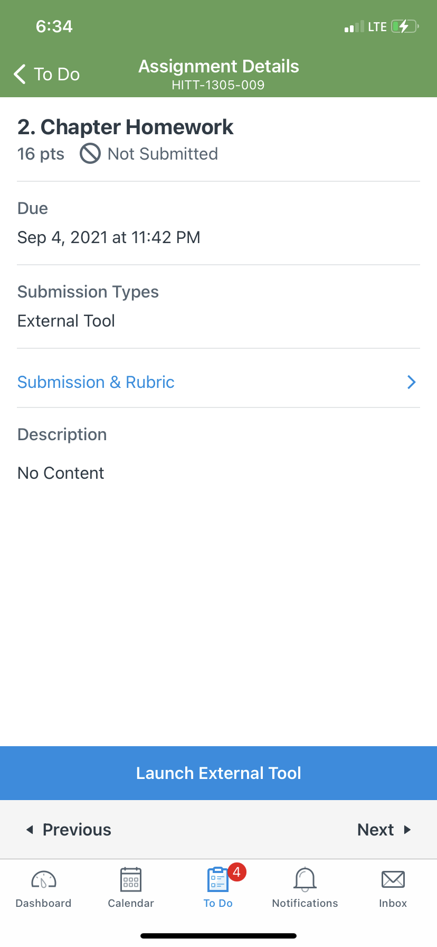
Task: Tap the red 4 badge on To Do
Action: click(x=237, y=872)
